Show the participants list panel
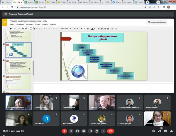This screenshot has width=176, height=136. 160,131
